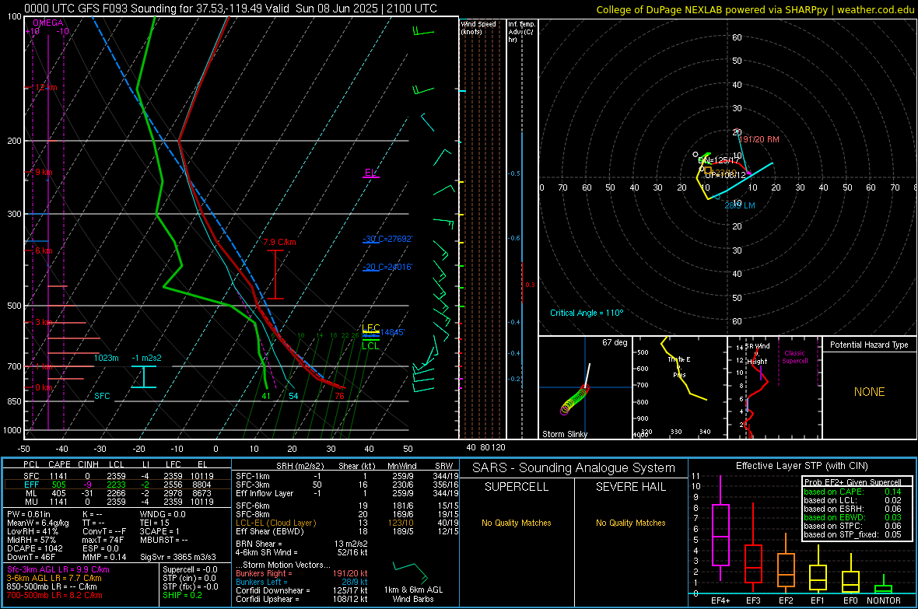Click the LCL-EL (Cloud Layer) row

click(347, 523)
